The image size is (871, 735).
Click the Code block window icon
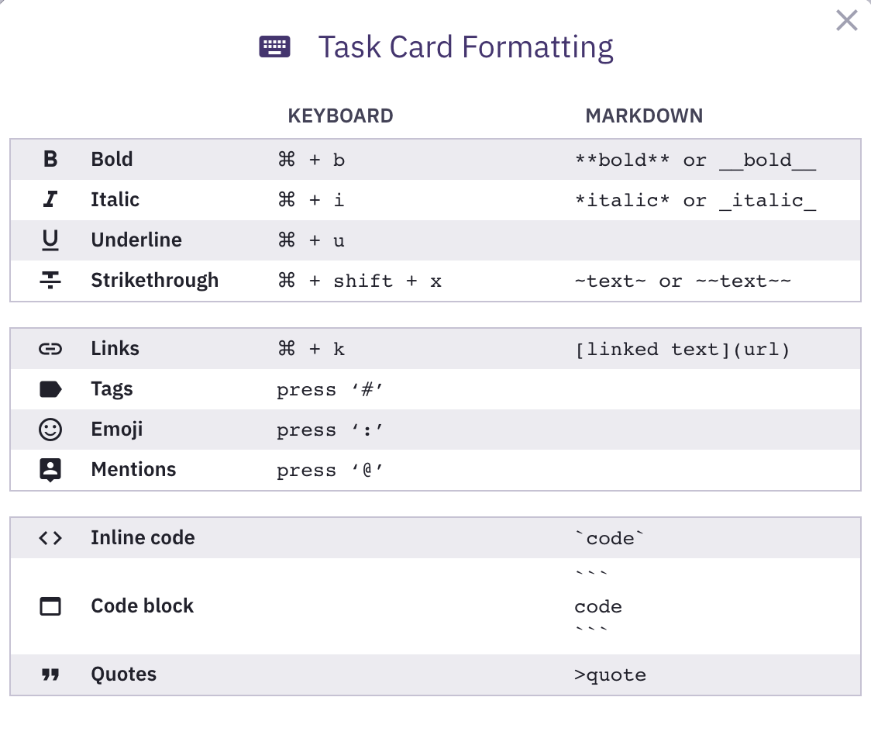[x=50, y=606]
